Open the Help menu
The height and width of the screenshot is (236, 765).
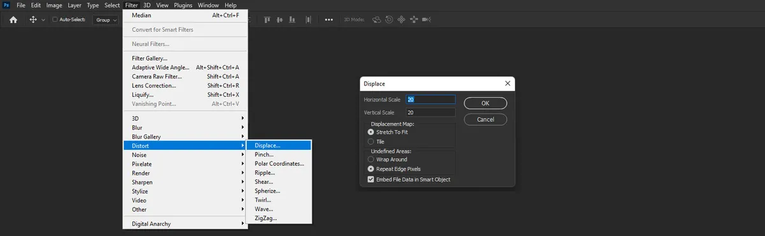pos(230,5)
